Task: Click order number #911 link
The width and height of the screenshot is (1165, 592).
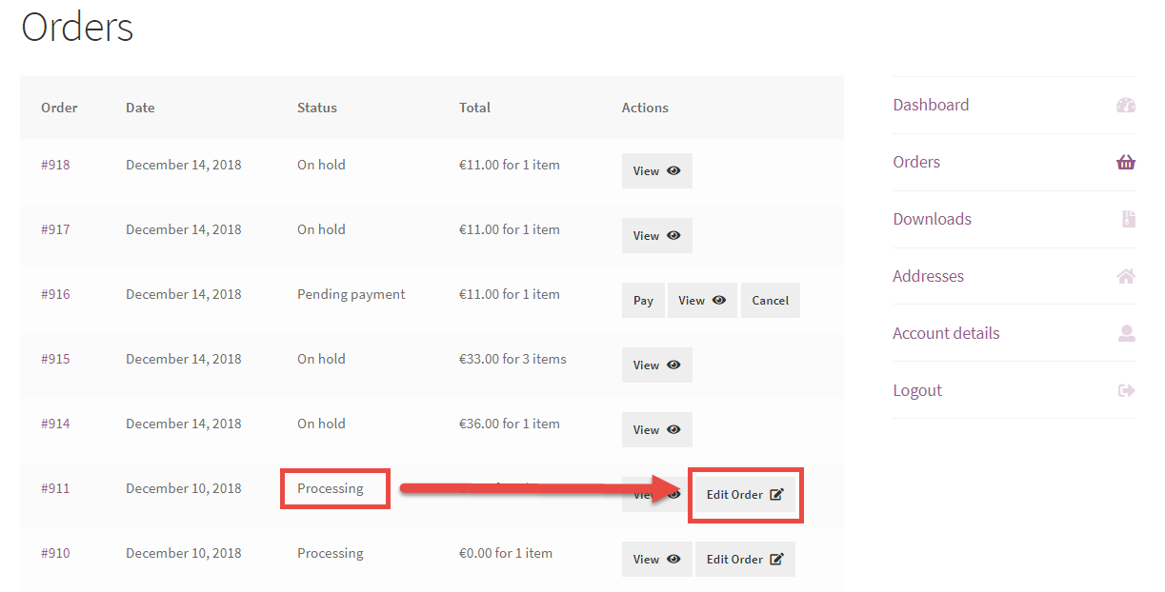Action: click(x=55, y=488)
